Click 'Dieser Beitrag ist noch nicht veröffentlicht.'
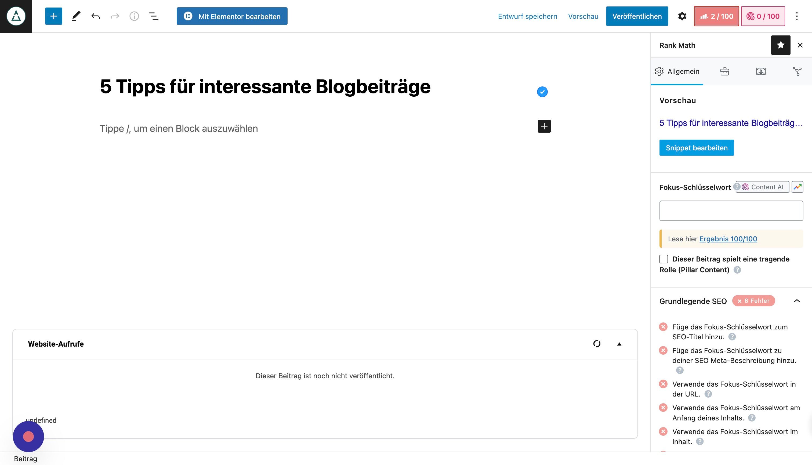The image size is (812, 465). (x=325, y=376)
